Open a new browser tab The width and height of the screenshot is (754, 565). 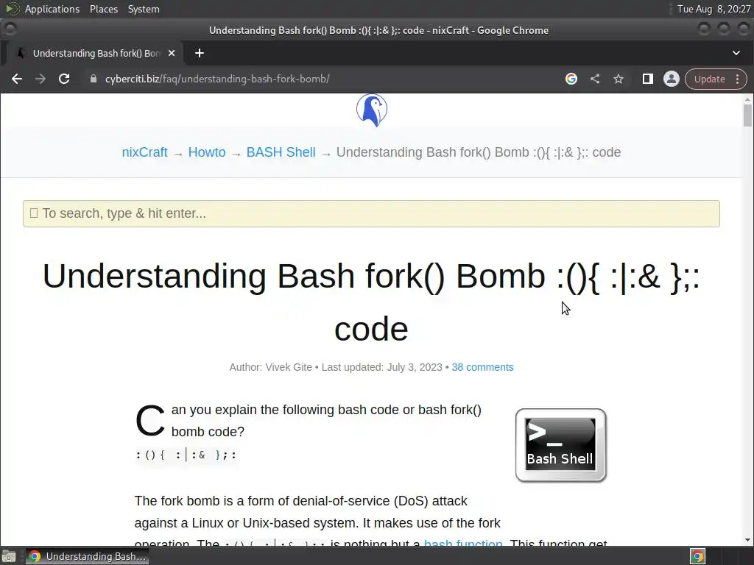pyautogui.click(x=200, y=53)
